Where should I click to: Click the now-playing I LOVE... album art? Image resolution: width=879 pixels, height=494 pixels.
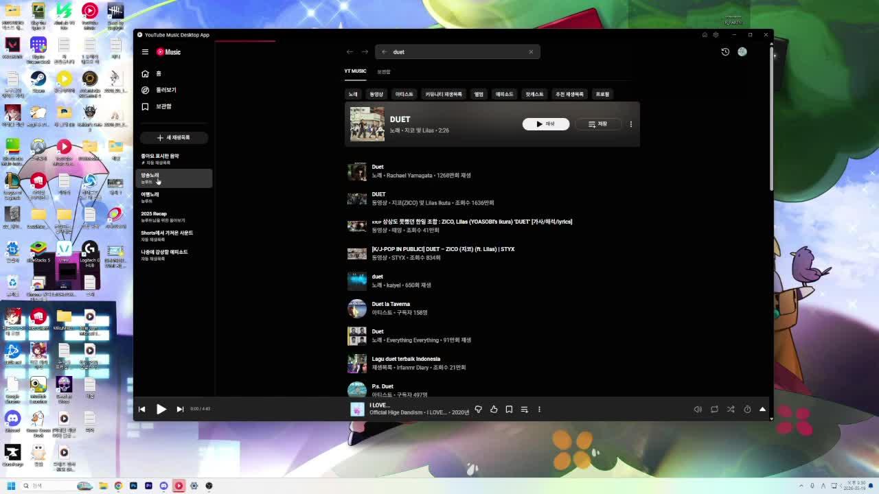(x=357, y=410)
